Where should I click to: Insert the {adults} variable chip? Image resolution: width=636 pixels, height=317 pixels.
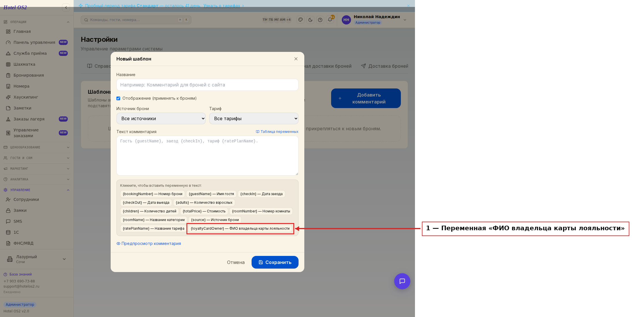point(204,203)
